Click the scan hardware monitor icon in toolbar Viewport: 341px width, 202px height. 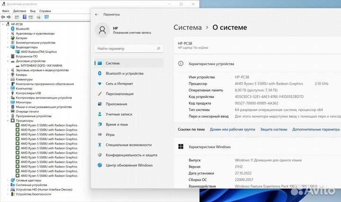coord(46,17)
